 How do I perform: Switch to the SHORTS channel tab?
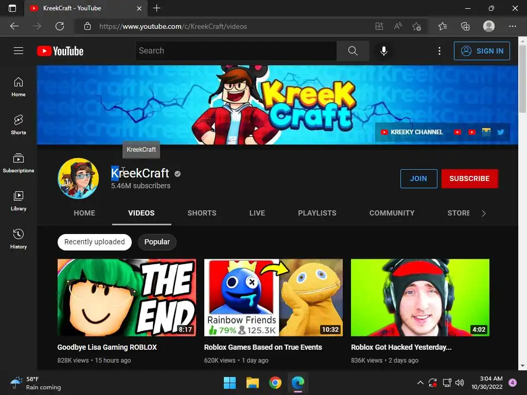[x=202, y=213]
